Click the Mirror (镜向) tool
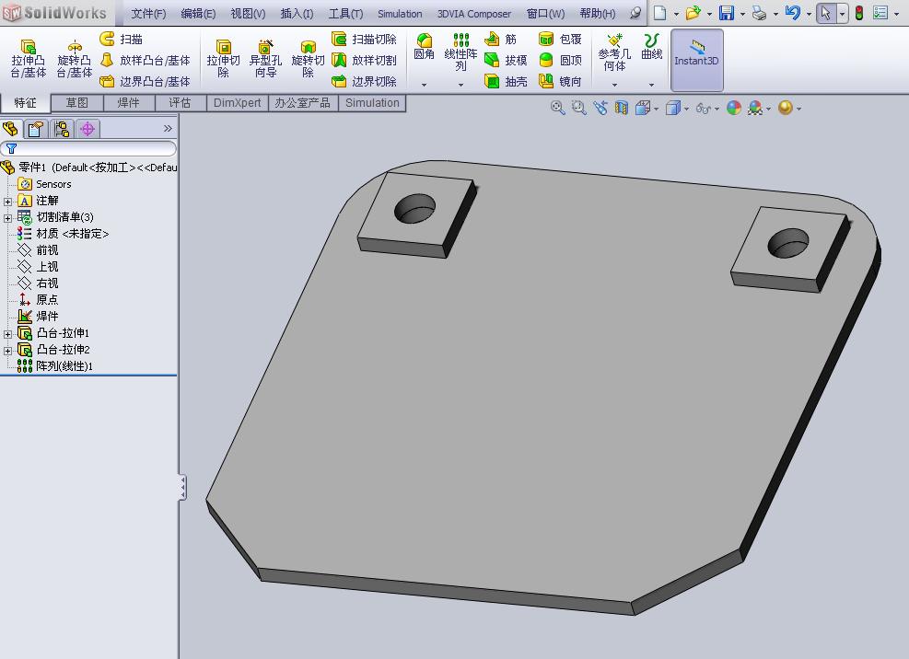This screenshot has width=909, height=659. tap(560, 81)
